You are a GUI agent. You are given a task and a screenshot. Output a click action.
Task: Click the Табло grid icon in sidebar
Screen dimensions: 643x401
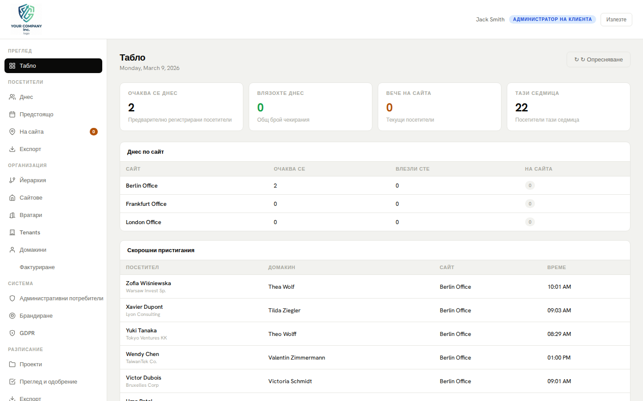(x=12, y=65)
